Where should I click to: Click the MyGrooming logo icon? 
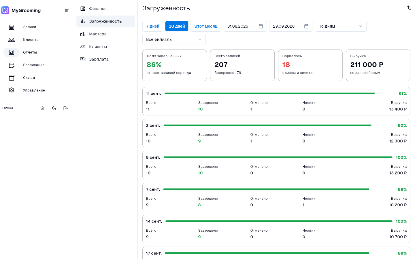[x=5, y=10]
